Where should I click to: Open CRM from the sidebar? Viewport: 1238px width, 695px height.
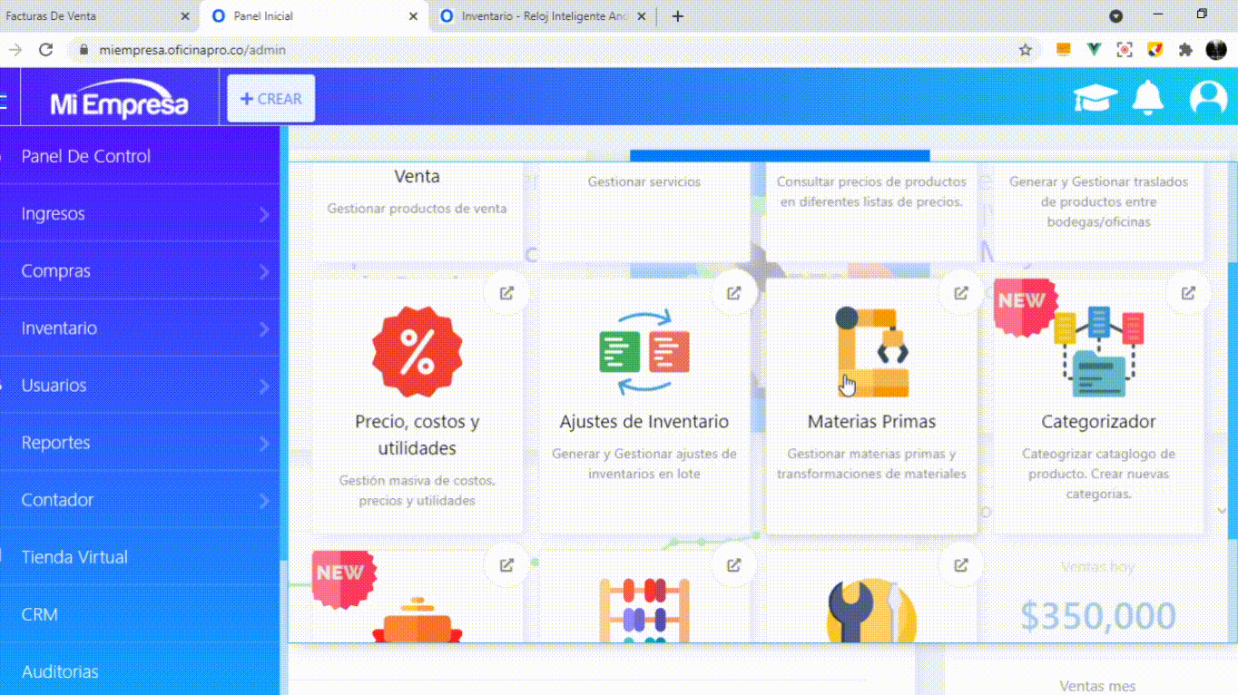pos(40,614)
